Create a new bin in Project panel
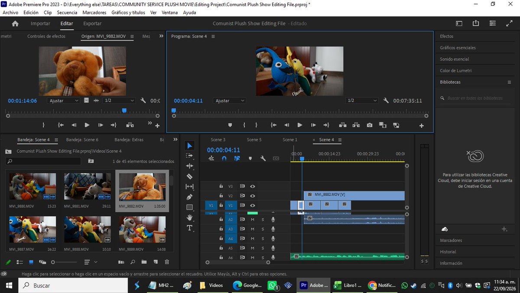The width and height of the screenshot is (520, 293). pyautogui.click(x=143, y=262)
